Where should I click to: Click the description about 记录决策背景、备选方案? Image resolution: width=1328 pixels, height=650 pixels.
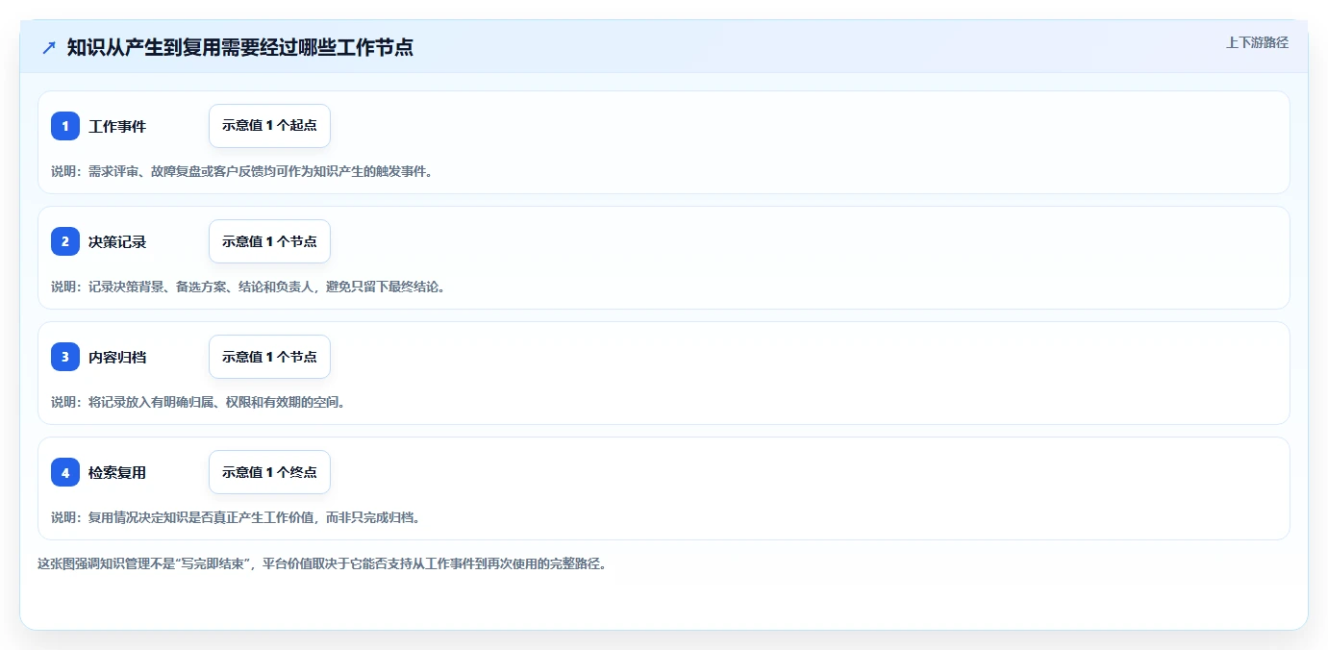[248, 287]
